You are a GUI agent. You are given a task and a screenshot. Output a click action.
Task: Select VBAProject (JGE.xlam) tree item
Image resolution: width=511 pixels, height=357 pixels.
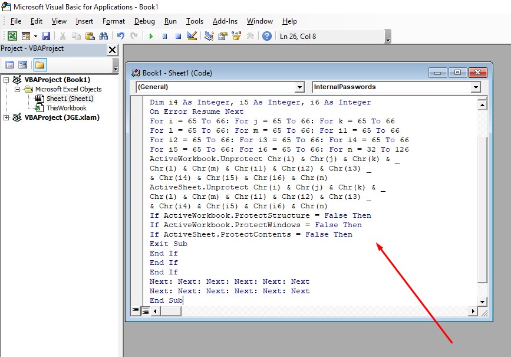pos(62,117)
